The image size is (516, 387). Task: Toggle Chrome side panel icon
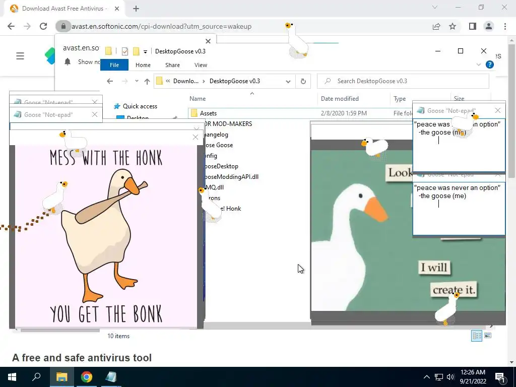(x=473, y=26)
